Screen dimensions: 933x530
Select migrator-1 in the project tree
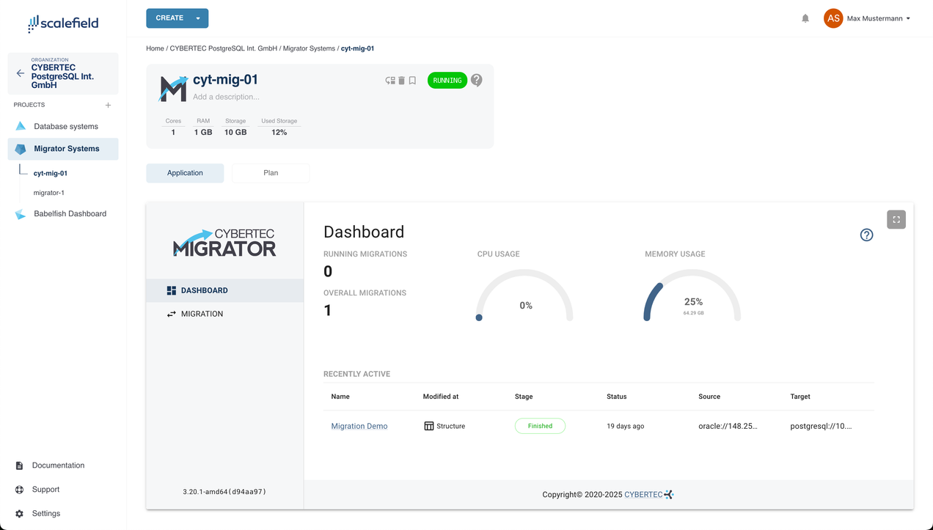coord(49,193)
